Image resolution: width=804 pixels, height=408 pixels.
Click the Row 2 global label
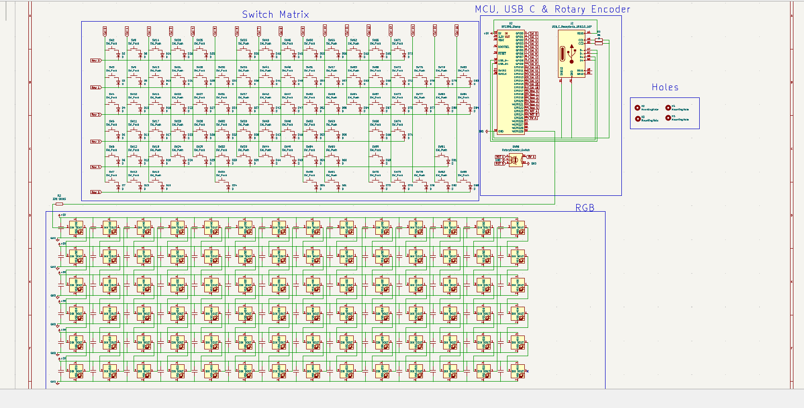pyautogui.click(x=96, y=115)
